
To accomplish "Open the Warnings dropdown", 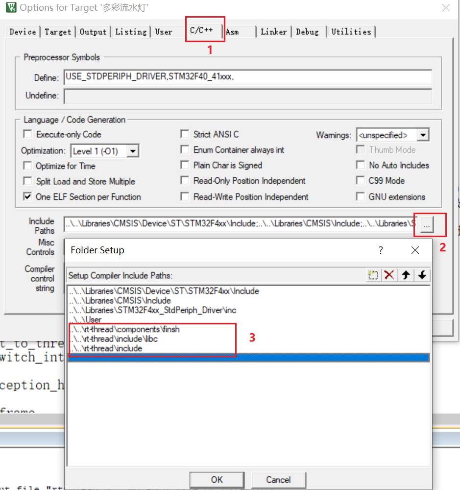I will click(423, 135).
